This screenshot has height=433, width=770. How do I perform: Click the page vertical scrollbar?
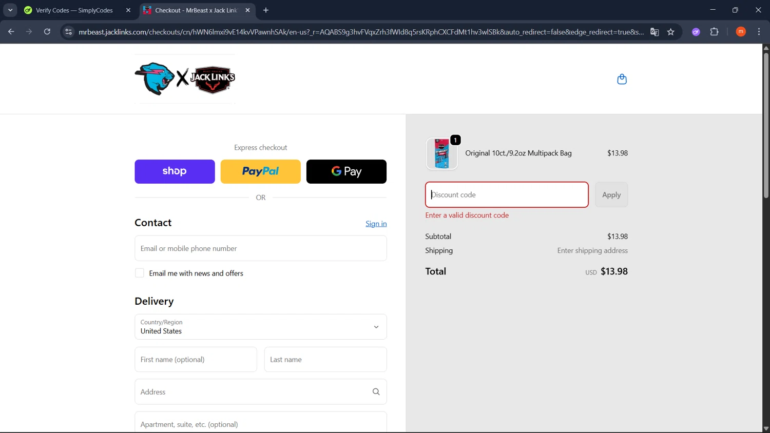tap(766, 126)
